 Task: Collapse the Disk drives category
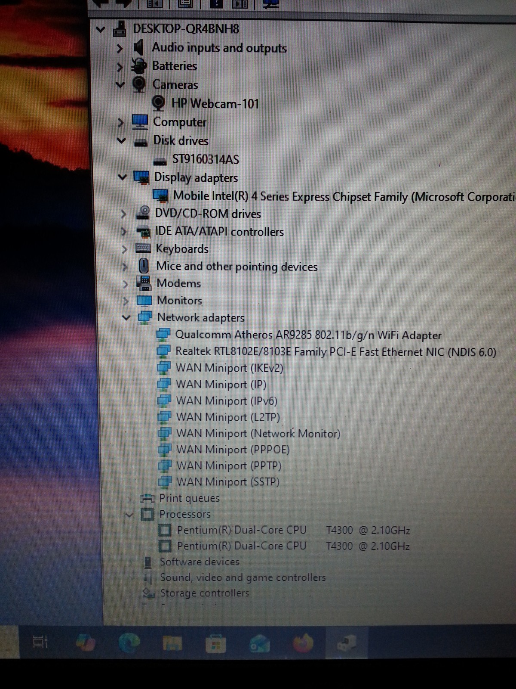[121, 140]
